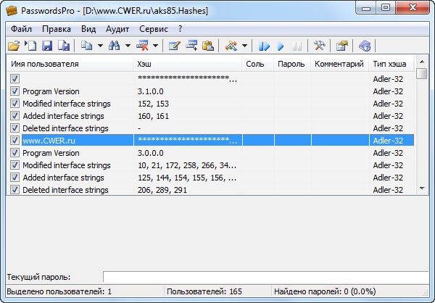435x303 pixels.
Task: Expand the binoculars search dropdown arrow
Action: click(x=128, y=46)
